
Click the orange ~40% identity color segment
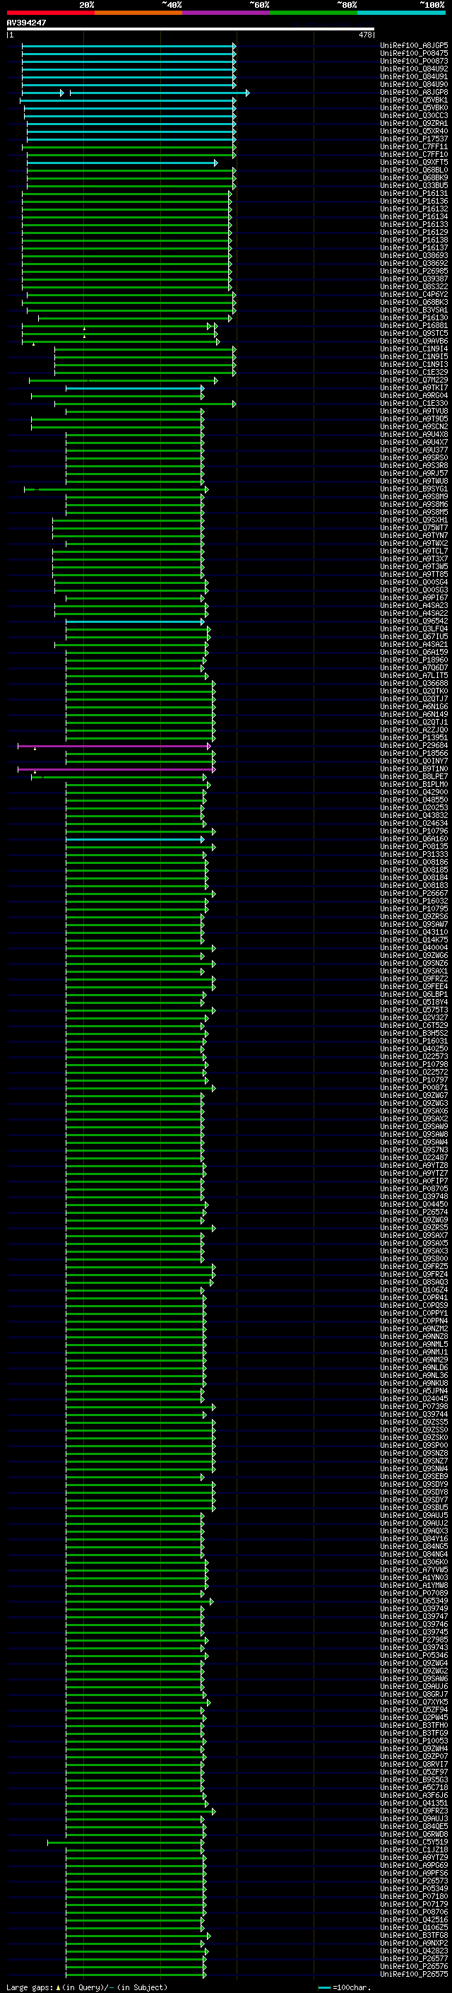[x=138, y=13]
